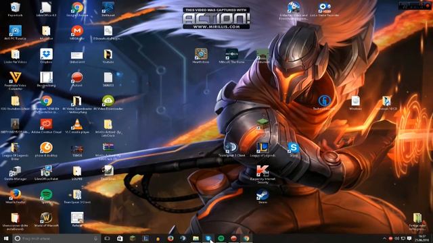This screenshot has width=433, height=243.
Task: Select the Windows 10 CD icon
Action: 386,103
